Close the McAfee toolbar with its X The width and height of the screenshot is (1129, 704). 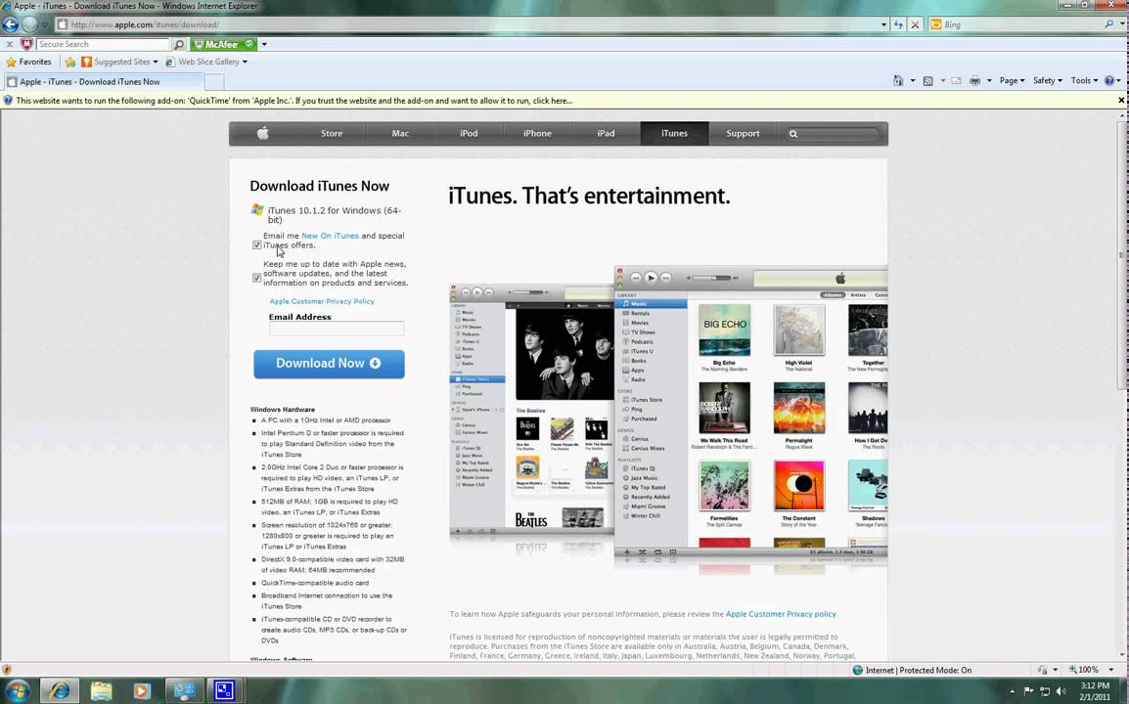click(x=10, y=45)
